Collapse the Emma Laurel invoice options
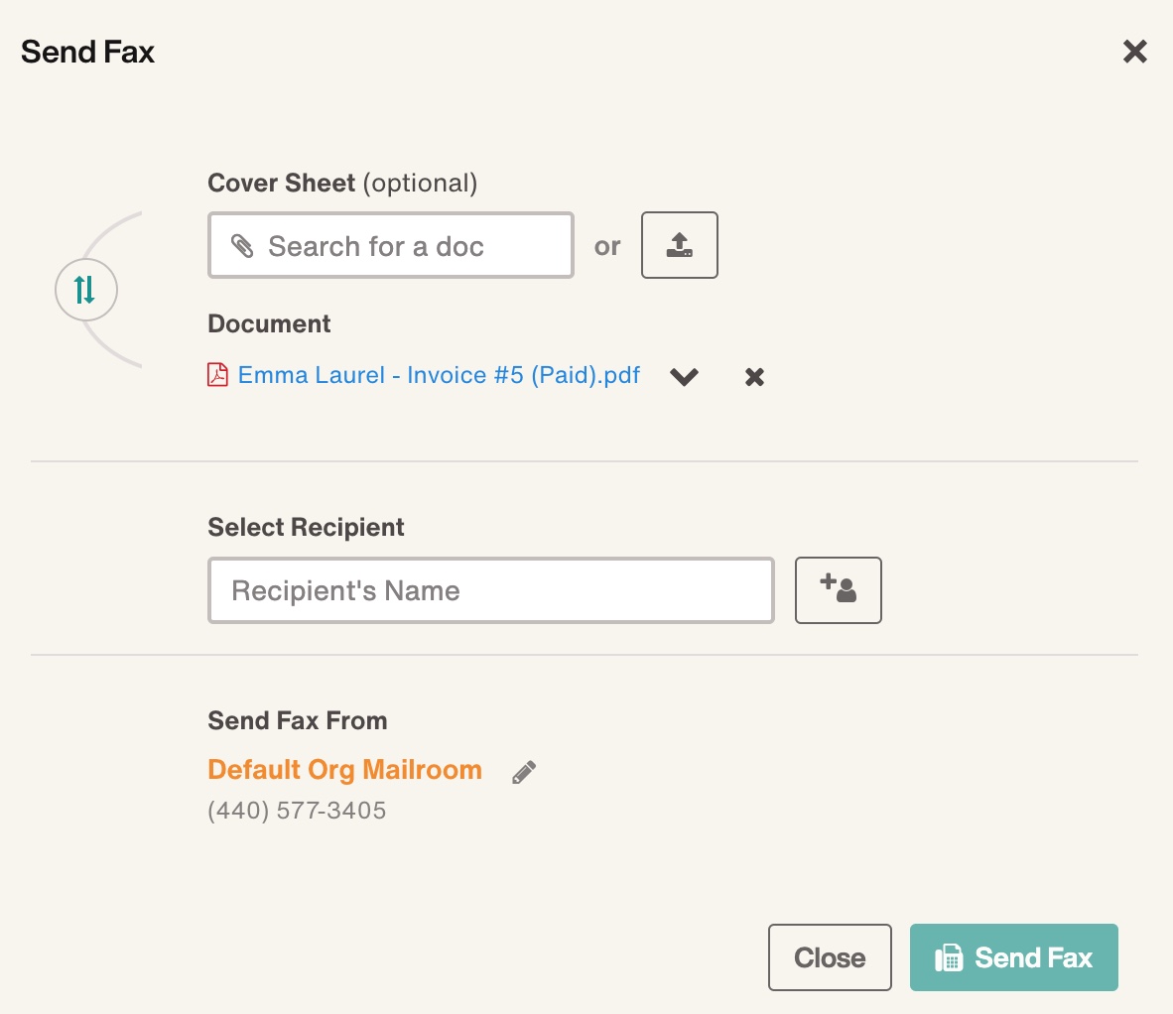Viewport: 1173px width, 1014px height. (x=684, y=377)
